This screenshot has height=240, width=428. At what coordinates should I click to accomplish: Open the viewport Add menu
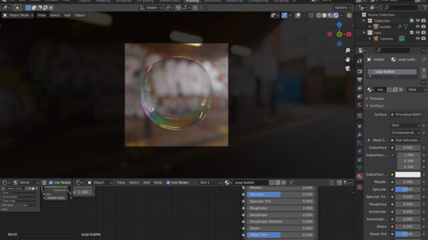(67, 15)
